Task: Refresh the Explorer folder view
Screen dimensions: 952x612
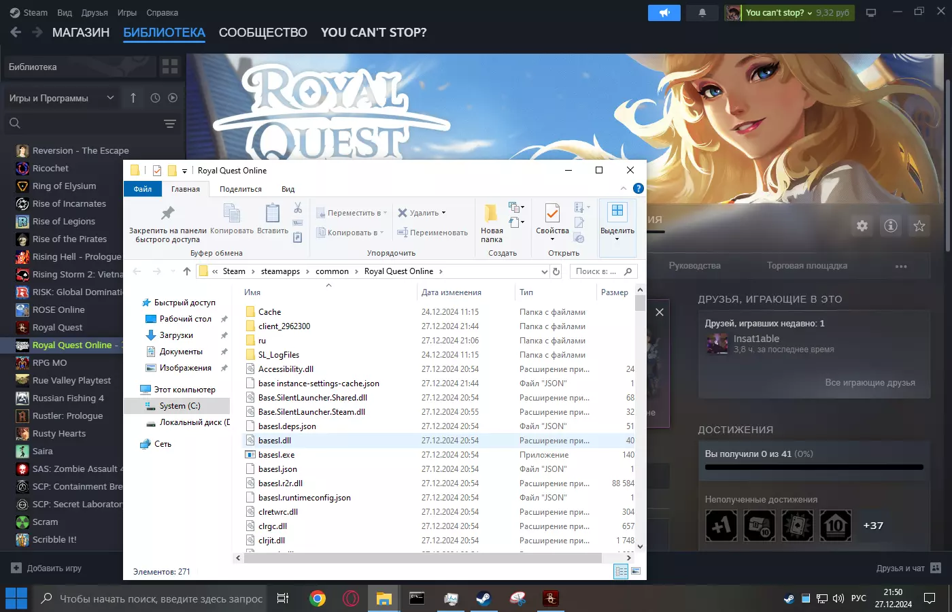Action: pos(556,271)
